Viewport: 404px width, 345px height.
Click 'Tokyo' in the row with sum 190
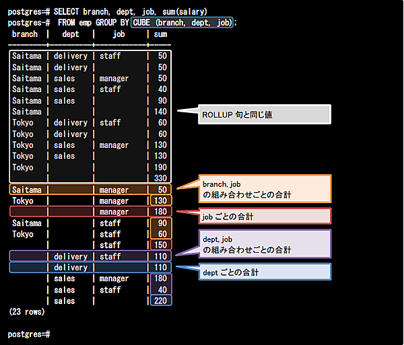23,167
